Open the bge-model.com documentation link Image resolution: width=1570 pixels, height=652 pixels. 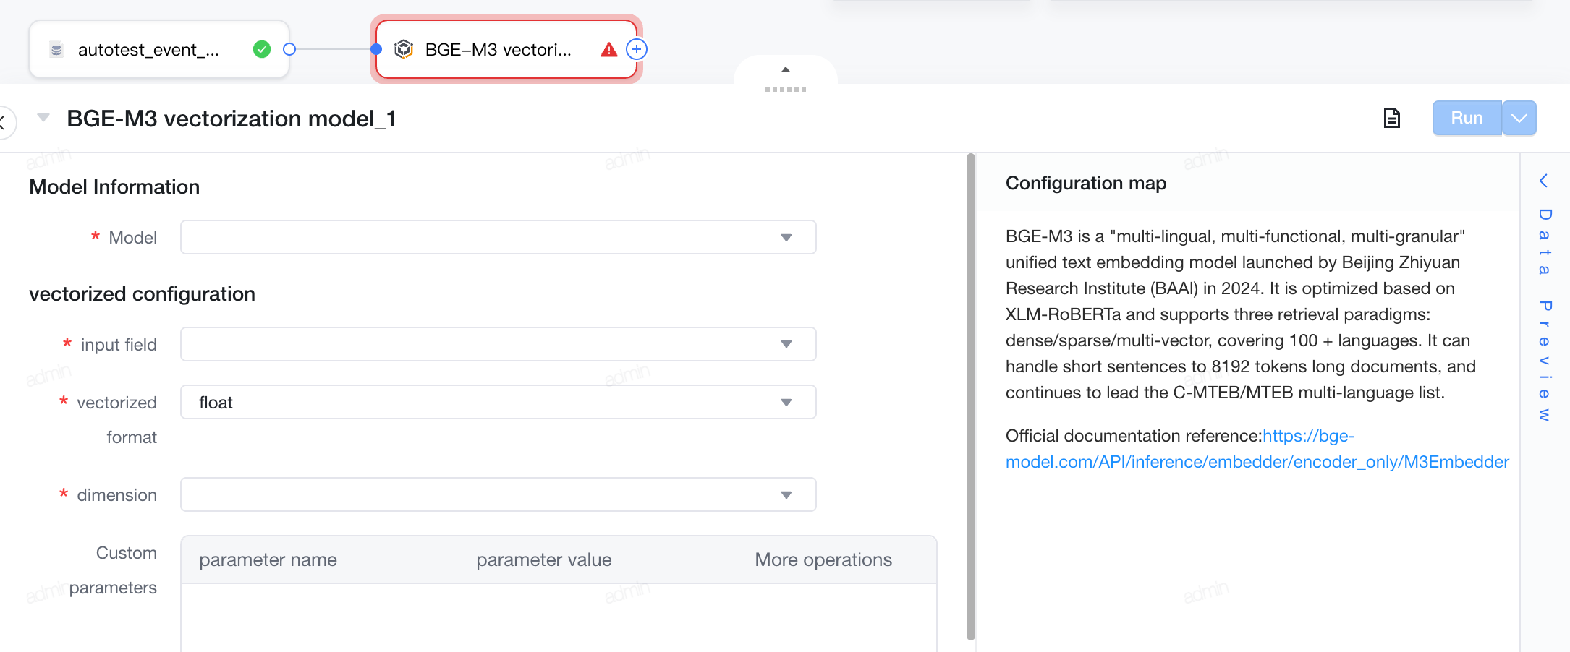point(1257,449)
